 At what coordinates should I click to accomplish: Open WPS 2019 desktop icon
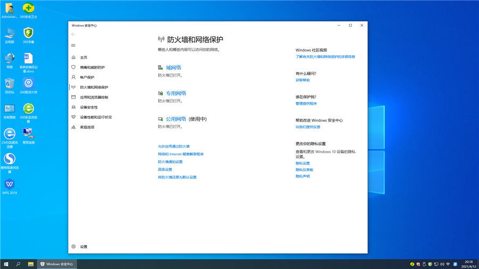[10, 187]
